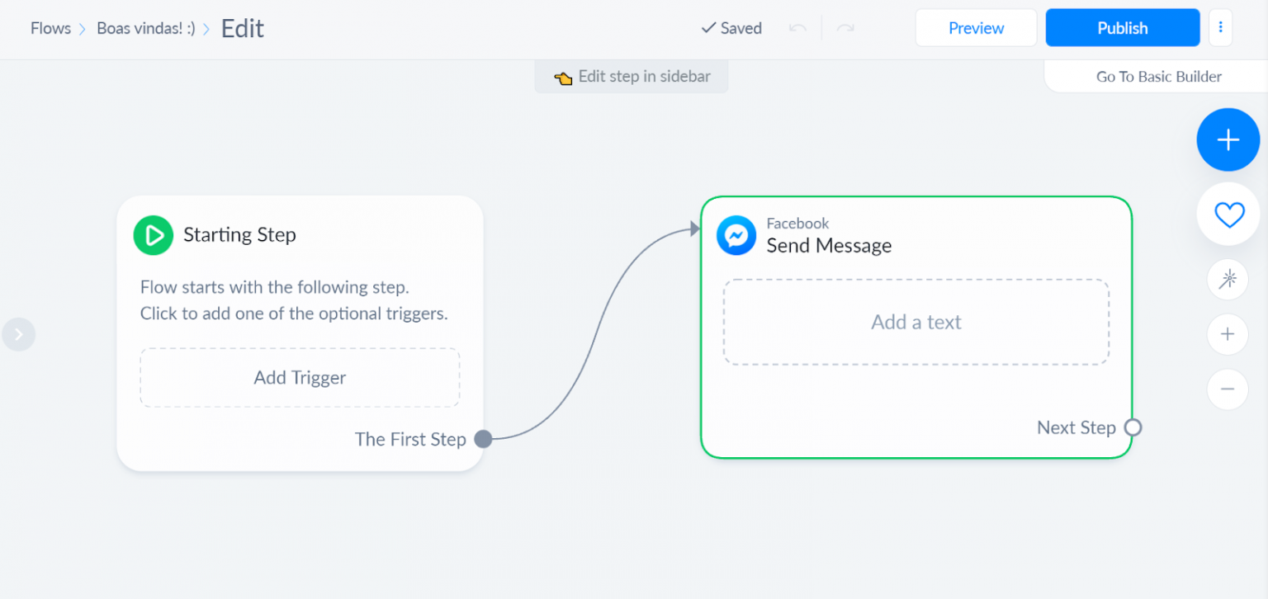Click the green Starting Step play icon
Viewport: 1268px width, 599px height.
pyautogui.click(x=154, y=235)
